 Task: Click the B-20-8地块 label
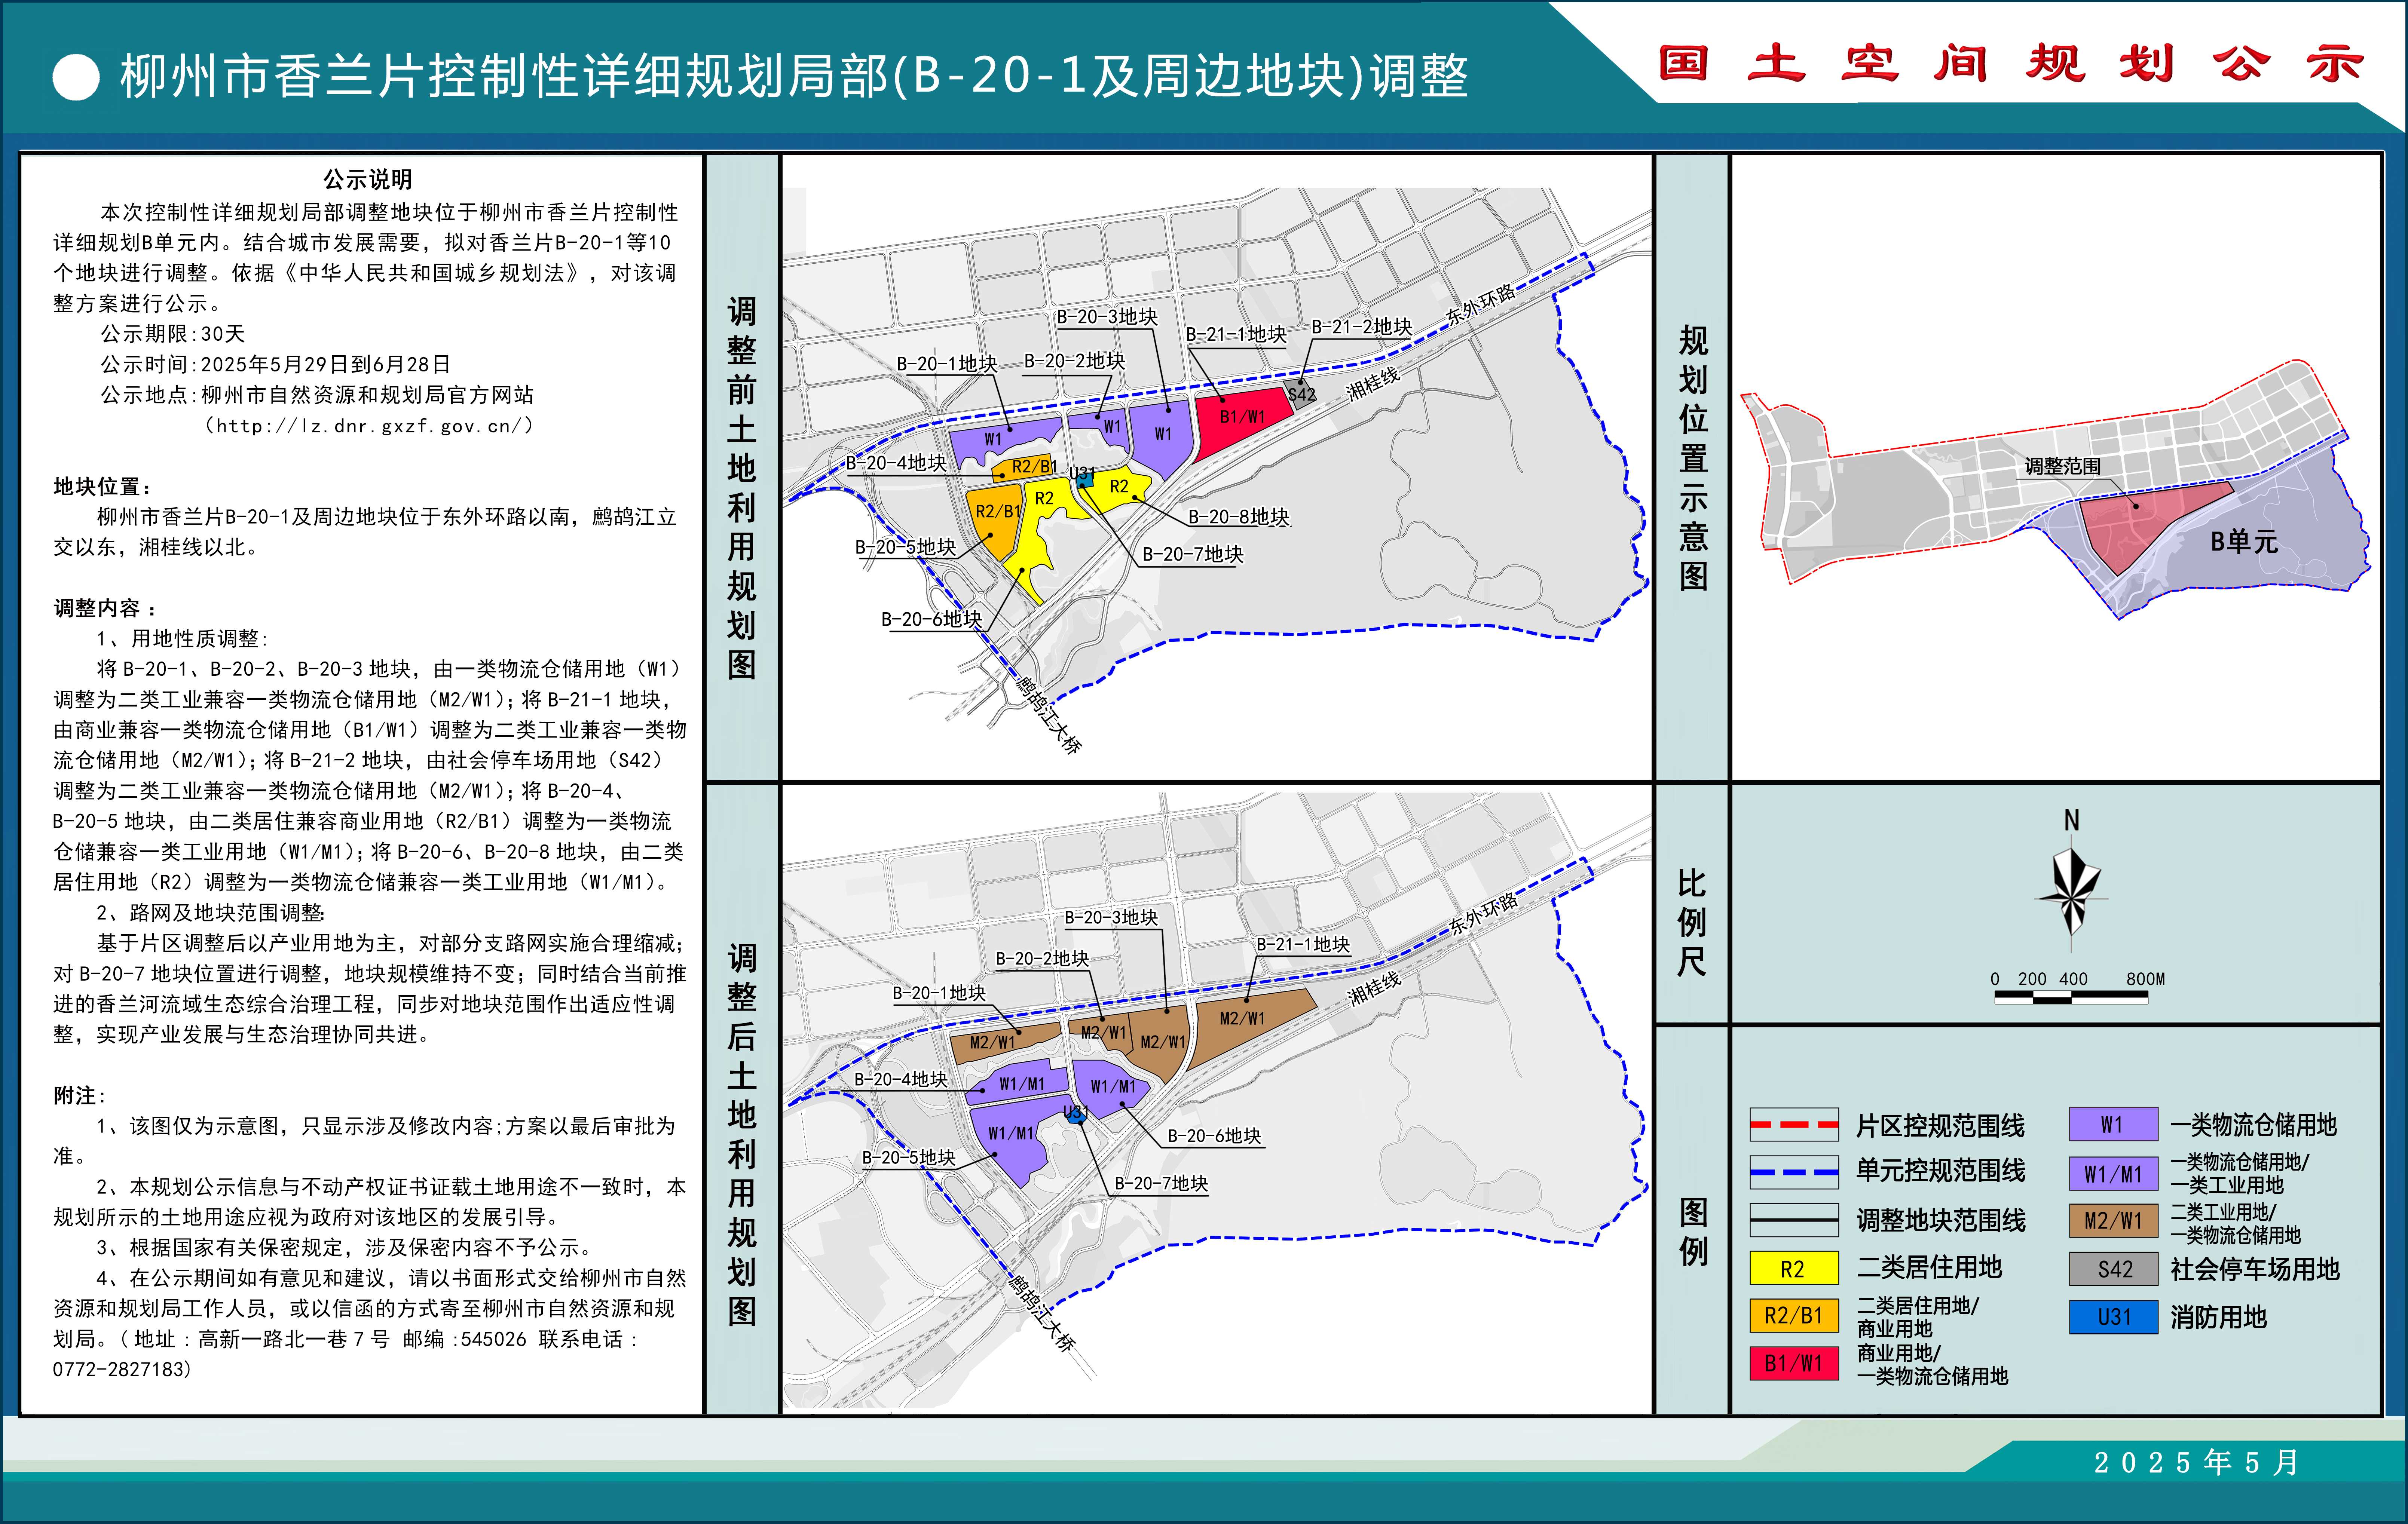click(1239, 517)
